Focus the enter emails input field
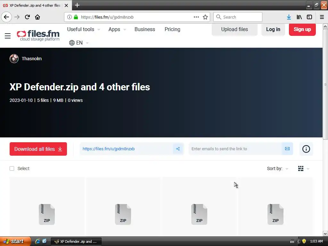328x246 pixels. (x=235, y=149)
